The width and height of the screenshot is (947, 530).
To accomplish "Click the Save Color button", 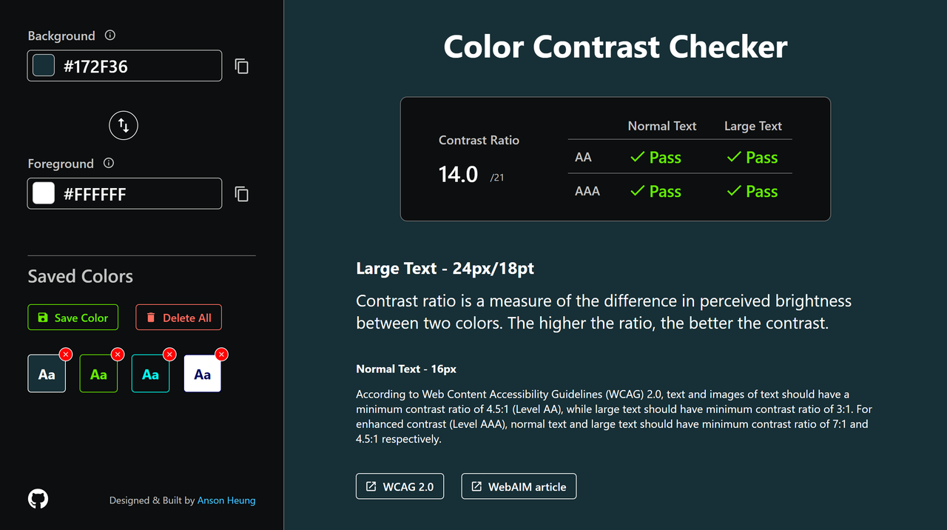I will (x=73, y=318).
